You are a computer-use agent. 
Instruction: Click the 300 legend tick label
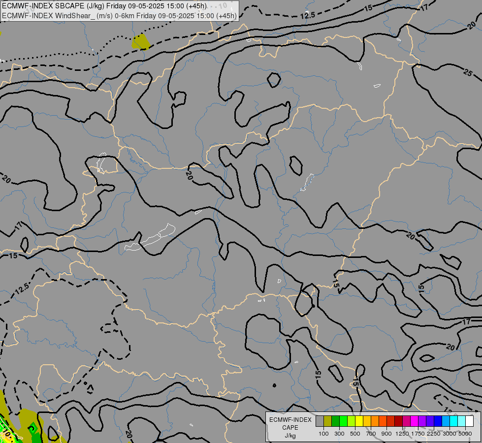pyautogui.click(x=339, y=434)
